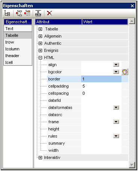Select the align attribute label
The width and height of the screenshot is (138, 171).
[52, 65]
